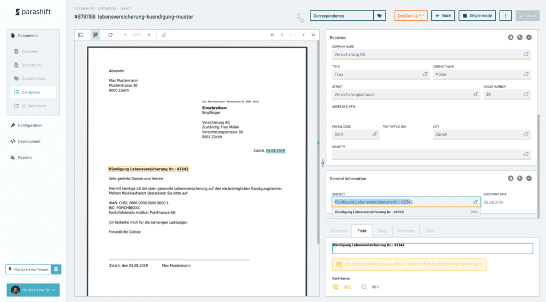Click the Company Name input field
Viewport: 546px width, 302px height.
427,54
